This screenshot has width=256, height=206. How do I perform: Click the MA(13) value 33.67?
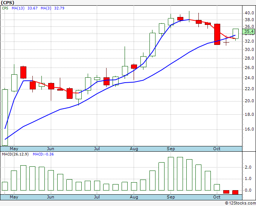click(x=32, y=8)
